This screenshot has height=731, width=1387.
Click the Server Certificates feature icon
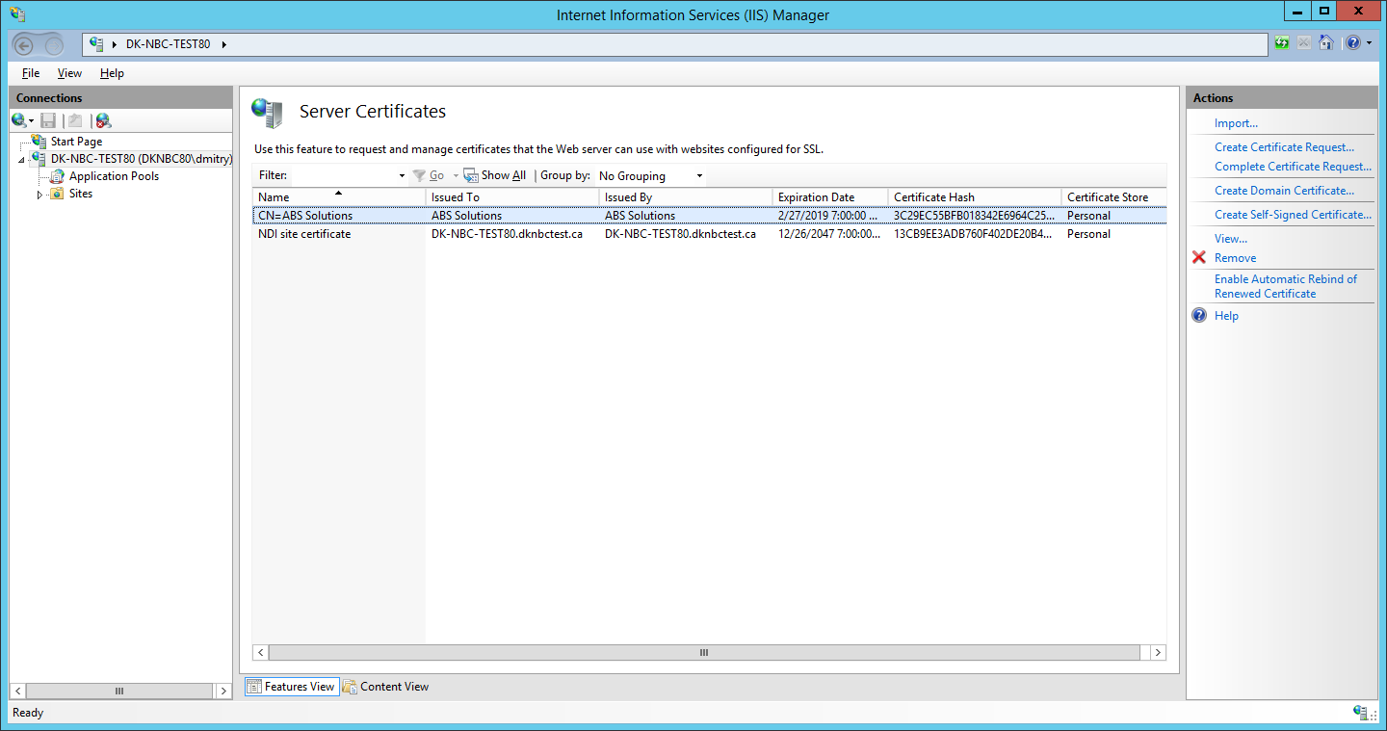(267, 111)
